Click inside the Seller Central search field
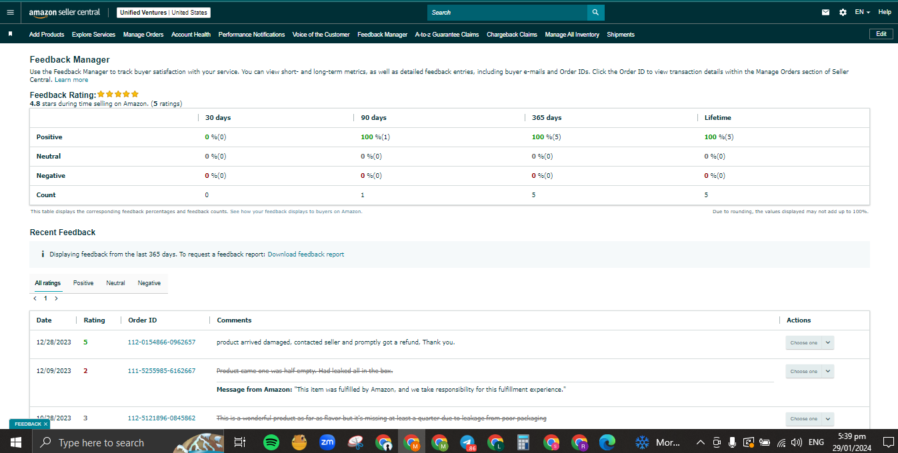 tap(507, 12)
